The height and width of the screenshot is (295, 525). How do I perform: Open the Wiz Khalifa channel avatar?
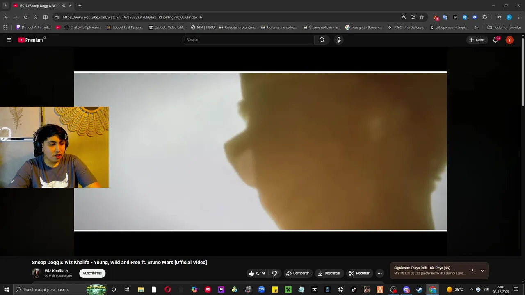point(37,273)
